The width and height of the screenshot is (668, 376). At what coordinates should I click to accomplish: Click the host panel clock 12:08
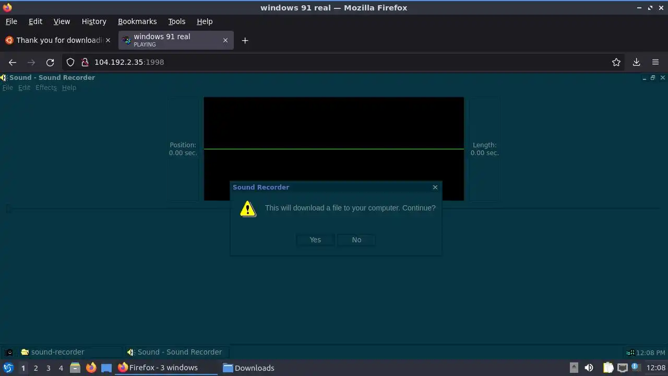[656, 368]
